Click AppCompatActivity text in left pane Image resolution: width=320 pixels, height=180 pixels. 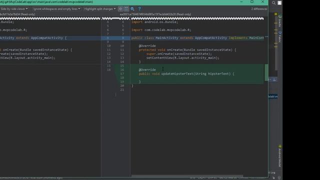(x=47, y=38)
